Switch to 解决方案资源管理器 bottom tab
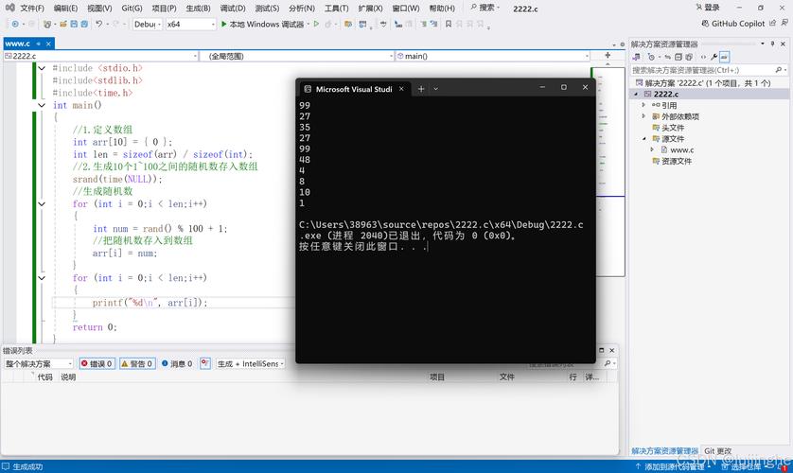Screen dimensions: 793x473 pyautogui.click(x=664, y=450)
